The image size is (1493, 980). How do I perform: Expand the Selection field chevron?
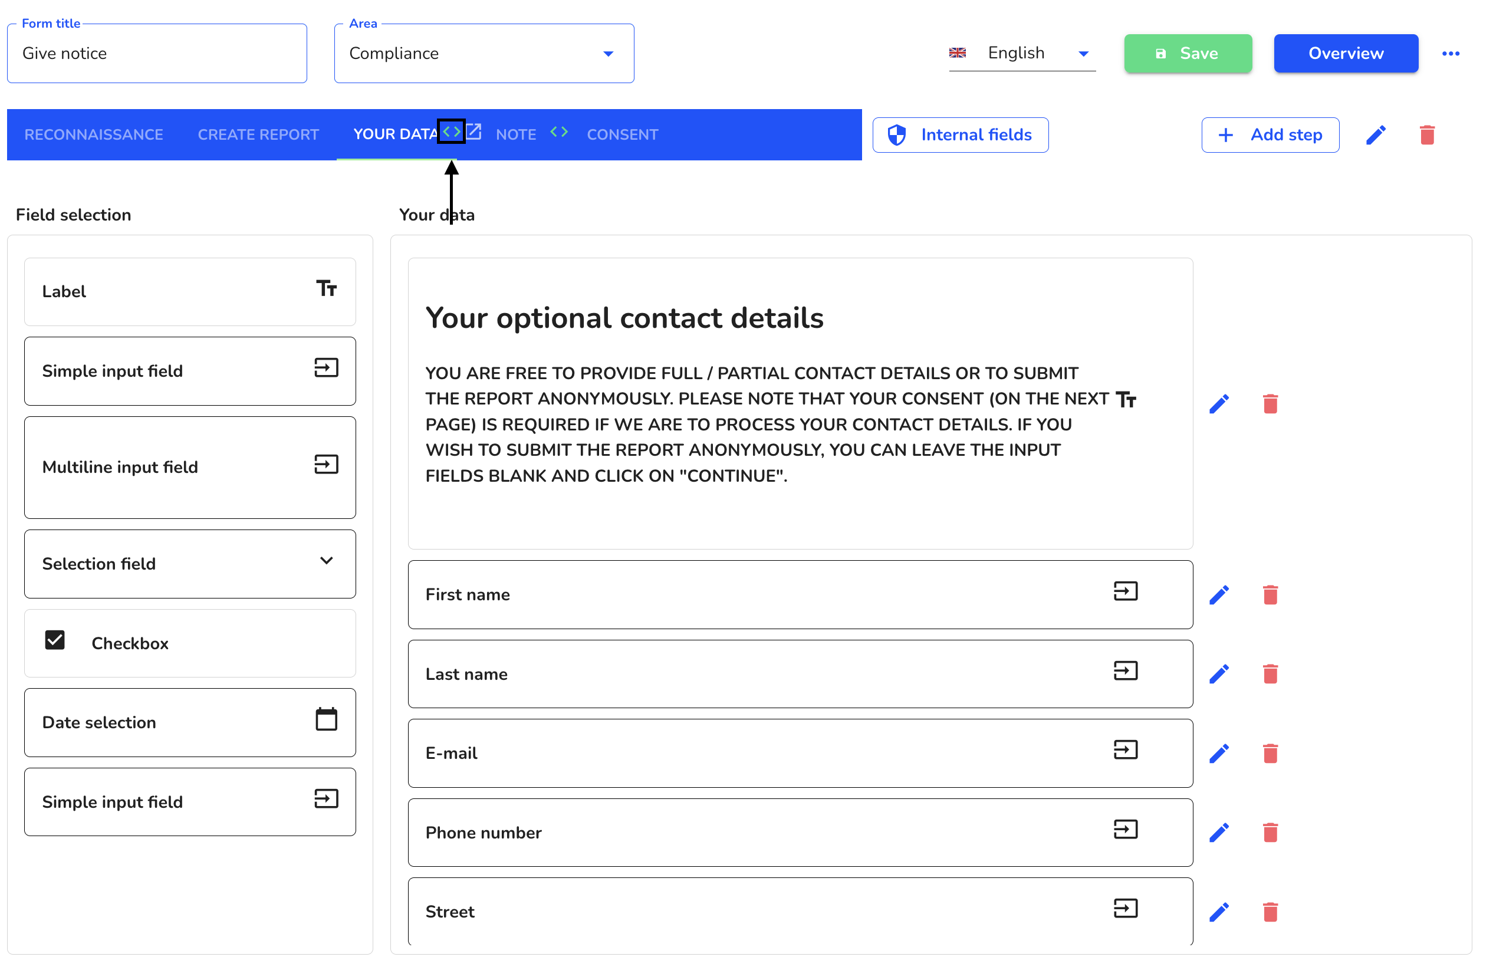(x=326, y=560)
